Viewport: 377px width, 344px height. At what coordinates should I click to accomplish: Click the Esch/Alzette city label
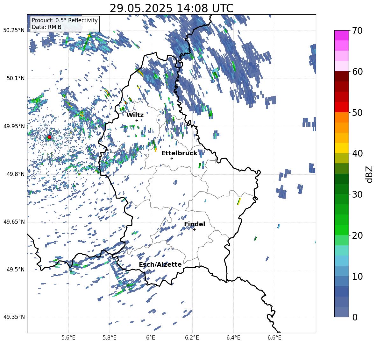pyautogui.click(x=160, y=264)
